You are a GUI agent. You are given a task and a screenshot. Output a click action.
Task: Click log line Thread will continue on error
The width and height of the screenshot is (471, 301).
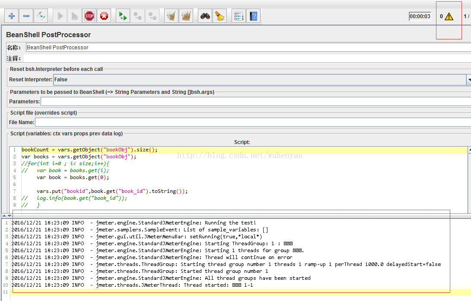152,257
